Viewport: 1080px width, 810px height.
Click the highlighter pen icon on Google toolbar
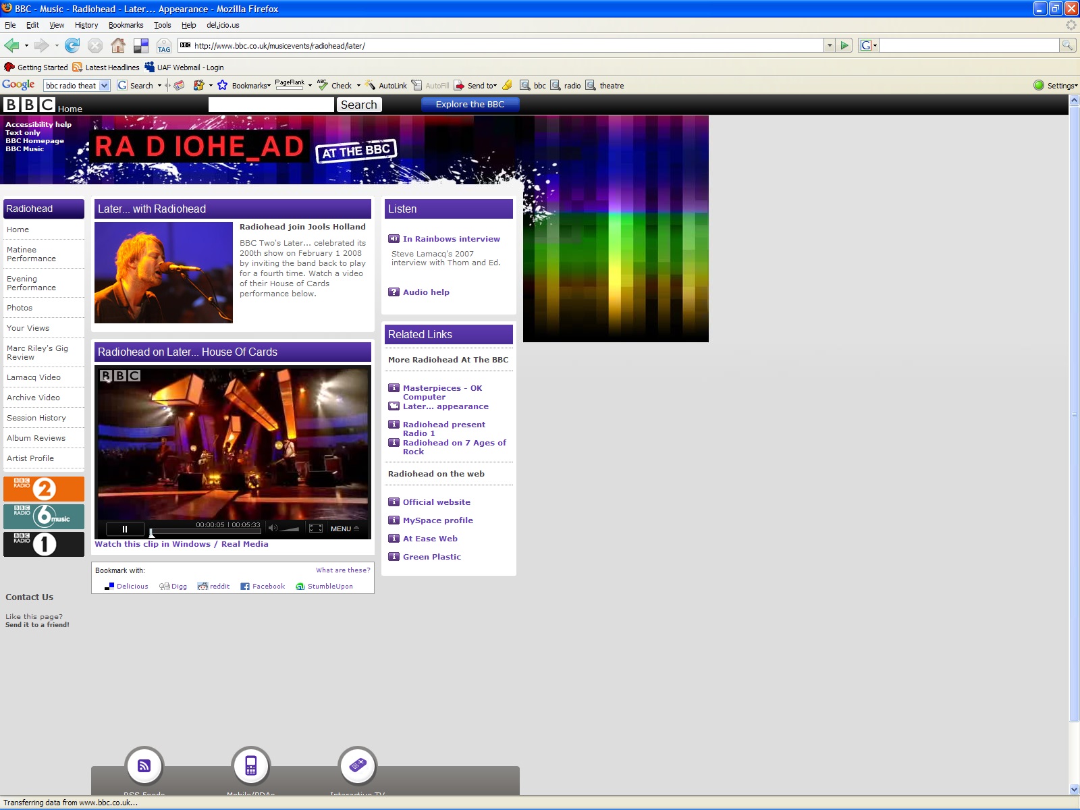[507, 85]
